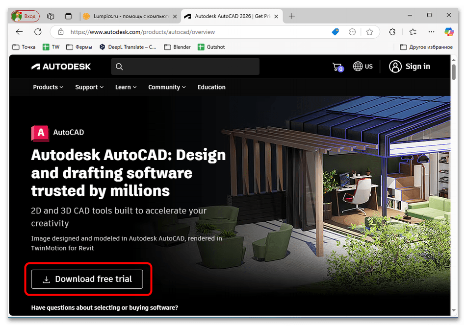Switch to the Lumpics.ru tab
This screenshot has height=326, width=466.
130,16
